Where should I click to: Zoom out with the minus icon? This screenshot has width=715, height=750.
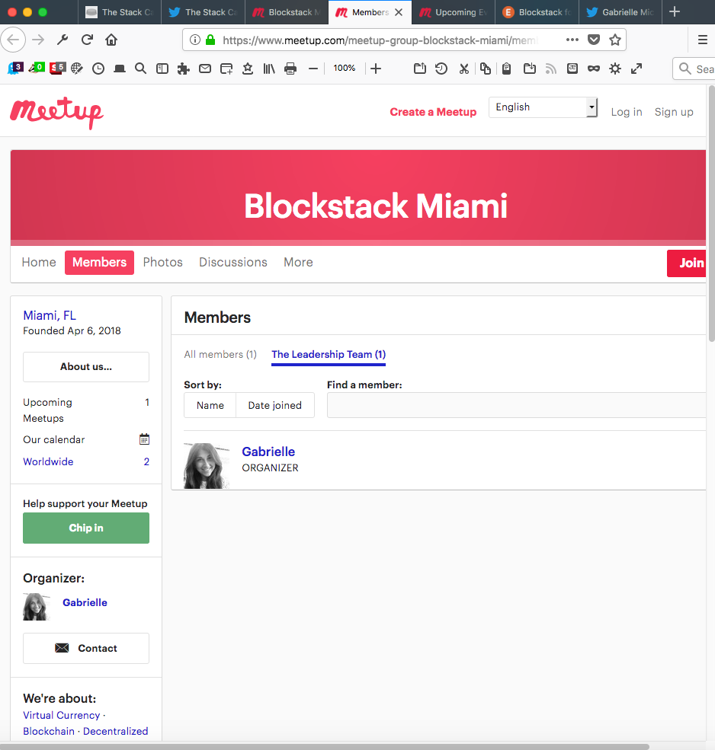click(313, 69)
